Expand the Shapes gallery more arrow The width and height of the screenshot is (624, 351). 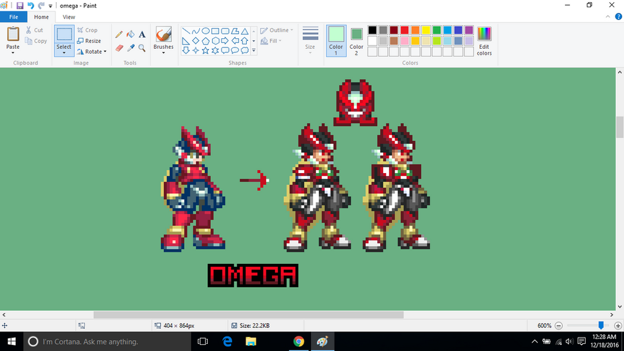click(x=253, y=51)
